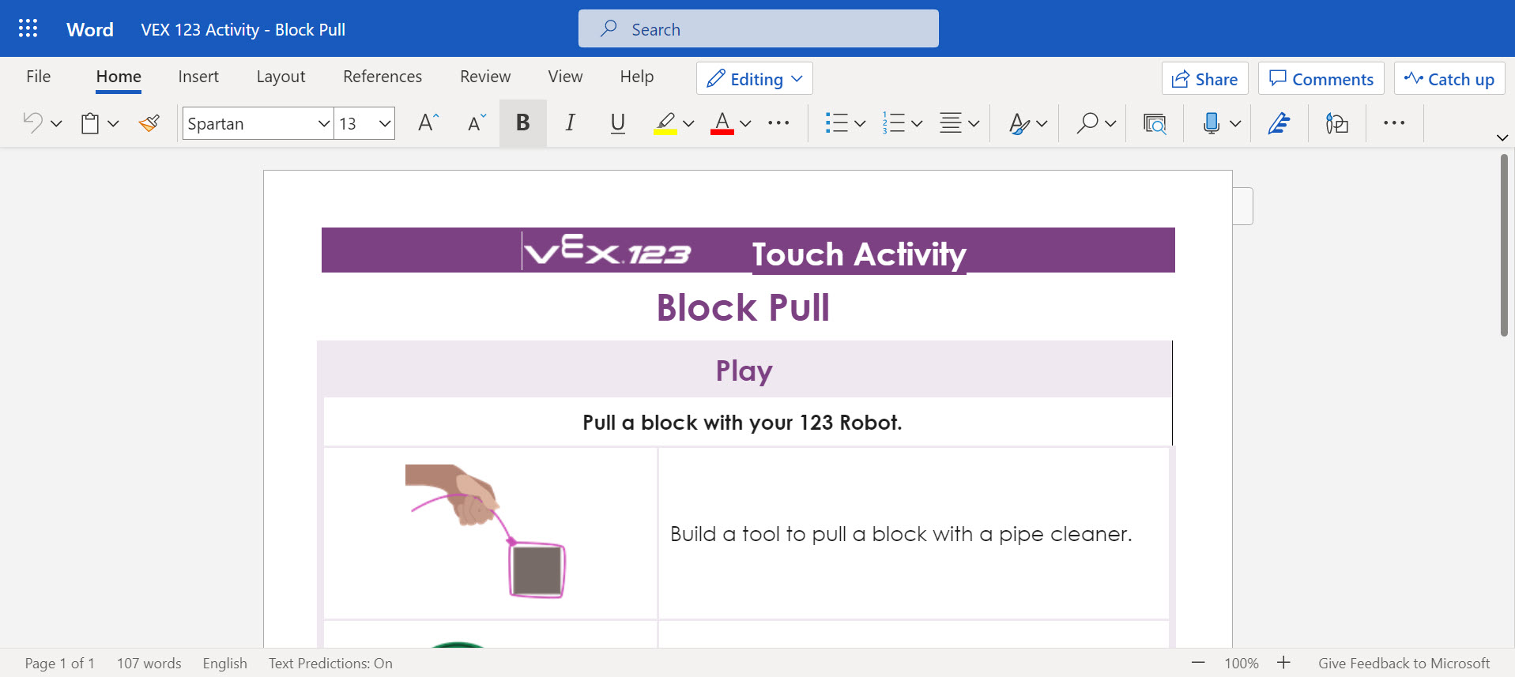Click the Grow Font icon
The image size is (1515, 677).
[428, 123]
